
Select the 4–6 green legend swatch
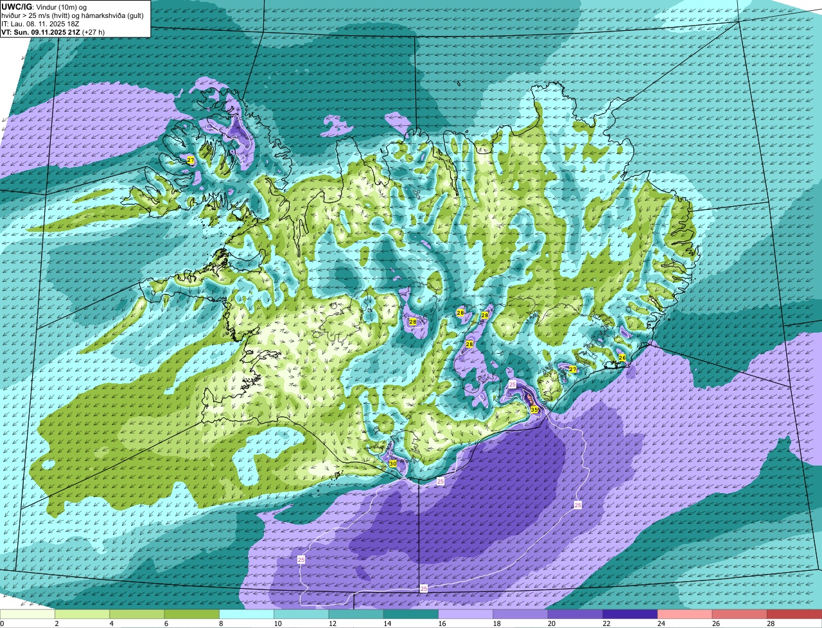[137, 615]
